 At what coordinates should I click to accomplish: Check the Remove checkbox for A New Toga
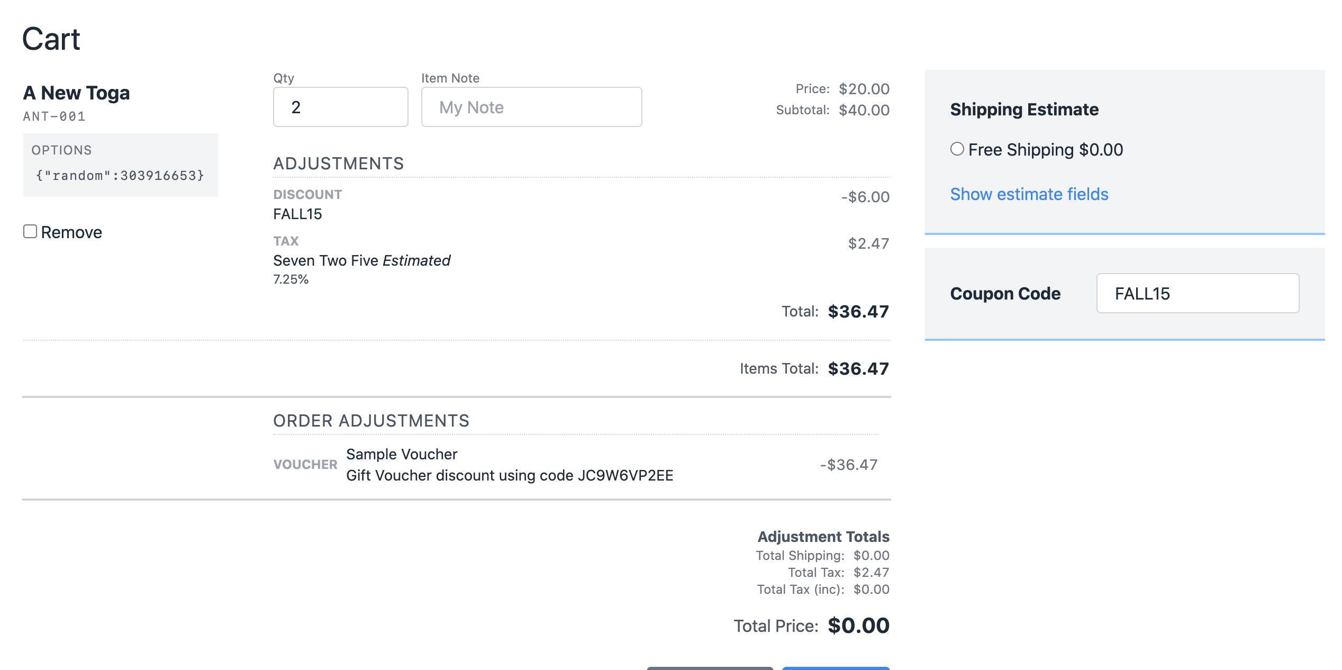(30, 231)
